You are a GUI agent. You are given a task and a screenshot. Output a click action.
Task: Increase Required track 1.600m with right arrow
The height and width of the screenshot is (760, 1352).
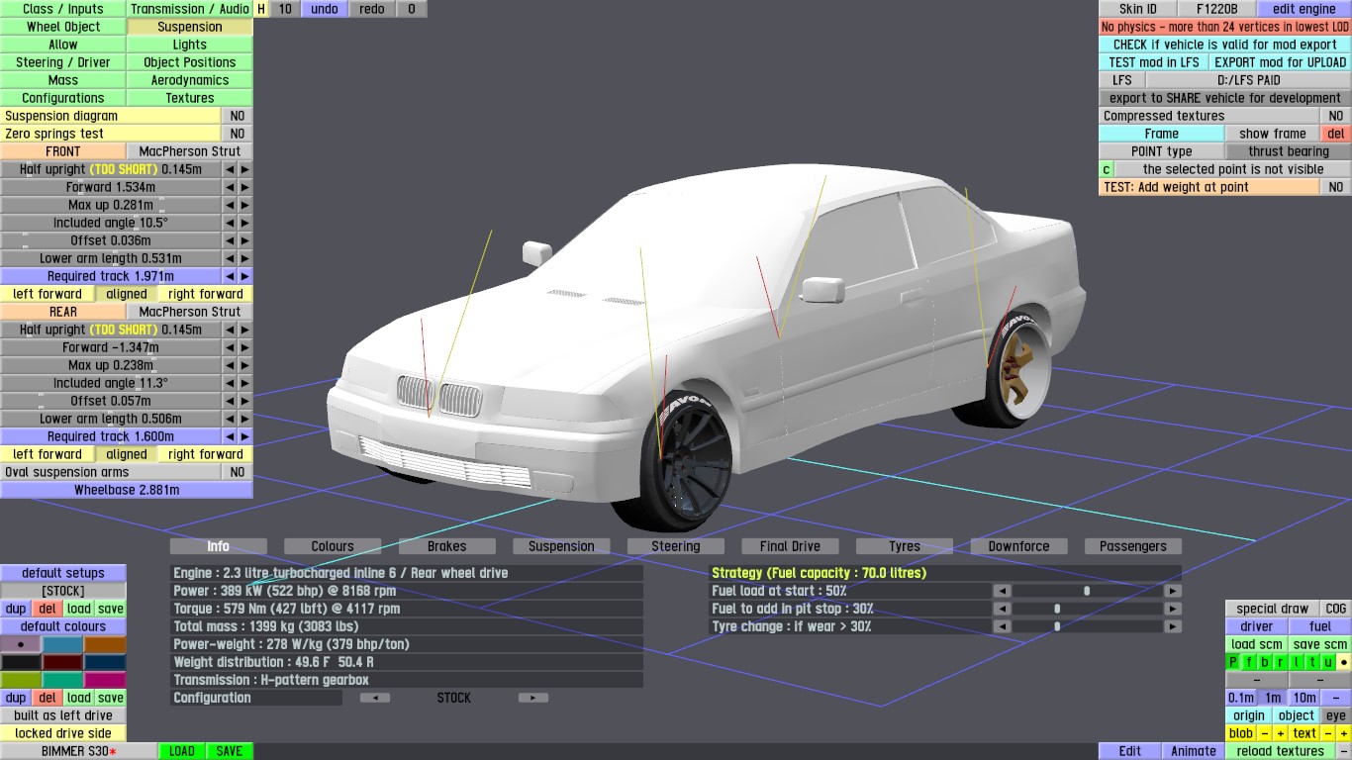(x=244, y=436)
